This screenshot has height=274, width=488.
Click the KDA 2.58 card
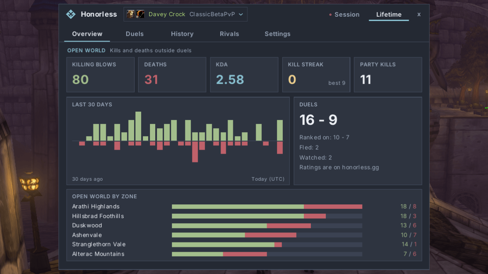click(x=244, y=74)
